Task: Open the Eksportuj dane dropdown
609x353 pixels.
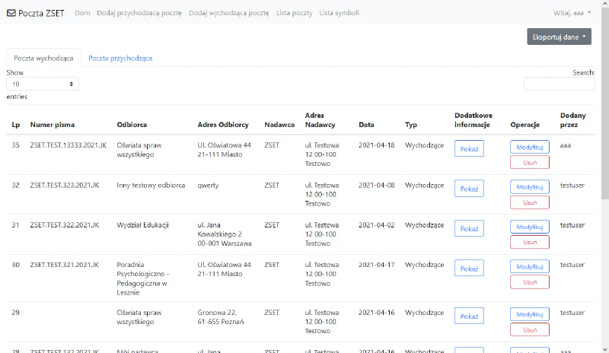Action: pos(559,37)
